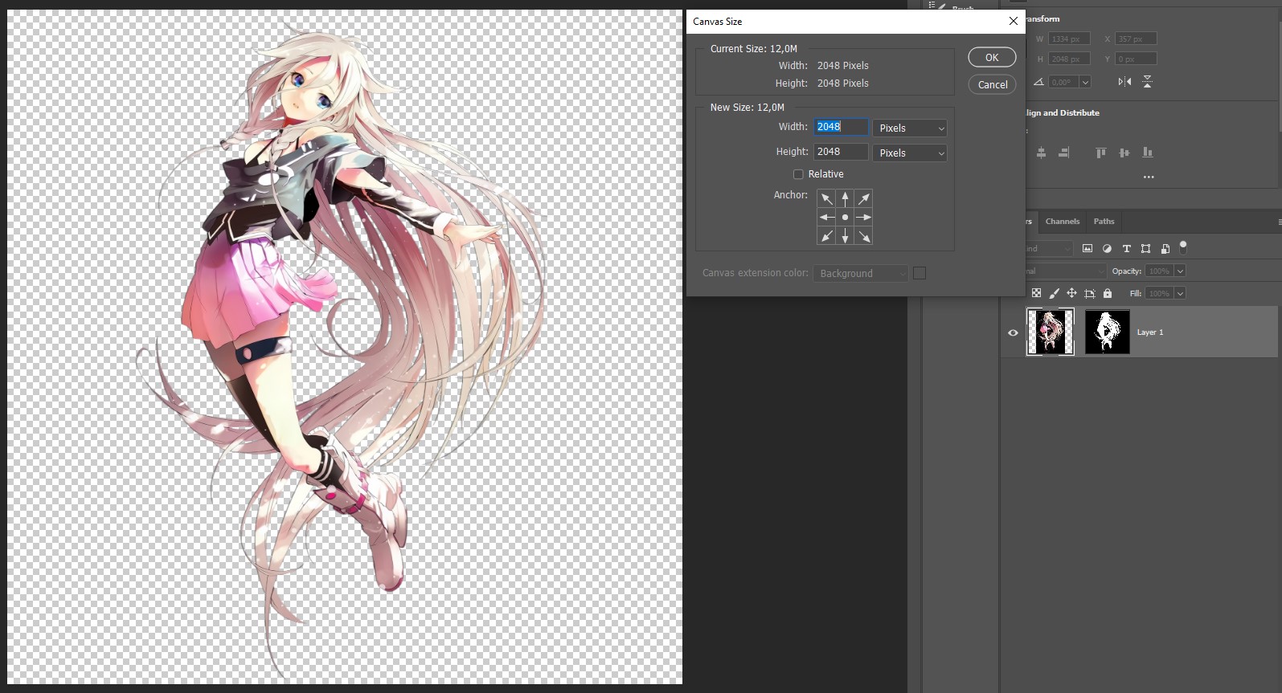The image size is (1282, 693).
Task: Set anchor to bottom-right corner arrow
Action: (x=864, y=236)
